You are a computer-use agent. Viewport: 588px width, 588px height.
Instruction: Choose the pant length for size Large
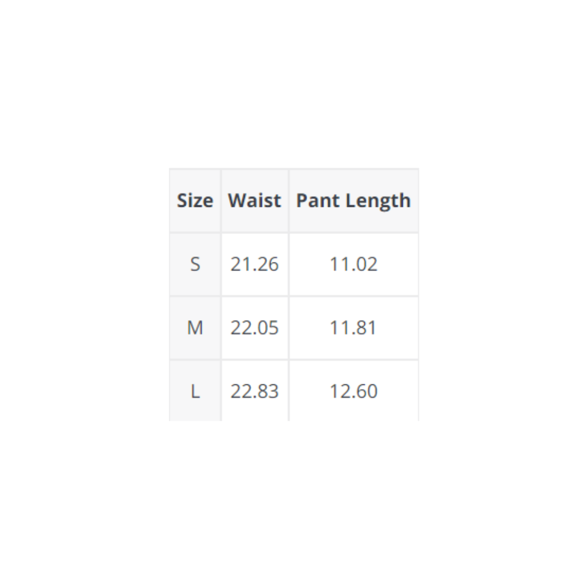pos(353,391)
